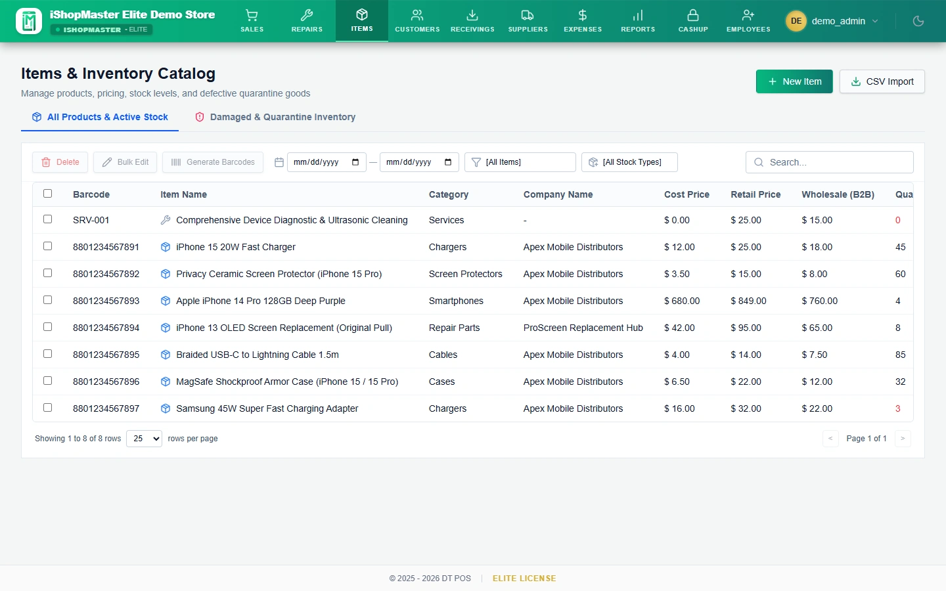
Task: Open the end date picker field
Action: (419, 162)
